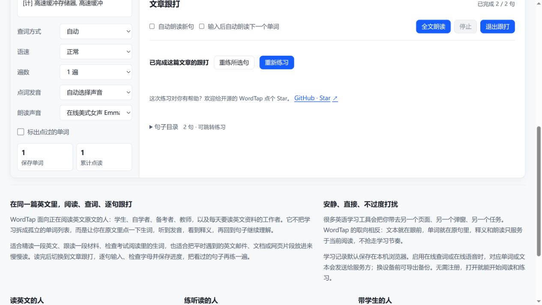This screenshot has height=305, width=542.
Task: Click the 读英文的人 heading
Action: 27,300
